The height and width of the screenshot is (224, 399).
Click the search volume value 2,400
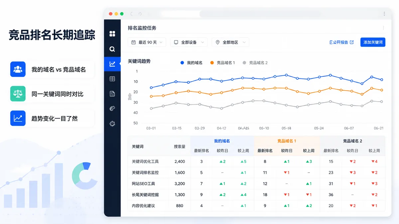coord(180,162)
